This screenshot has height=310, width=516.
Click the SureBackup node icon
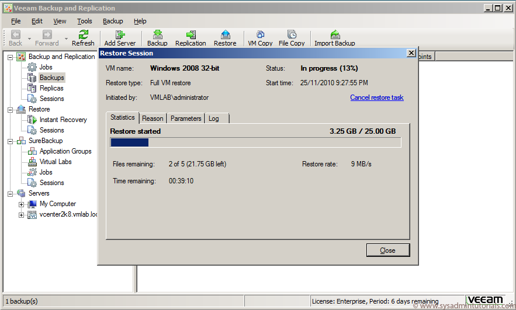tap(21, 141)
